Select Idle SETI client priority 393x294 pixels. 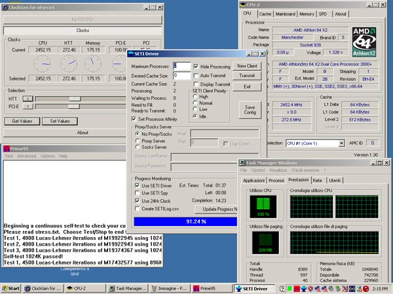coord(195,116)
